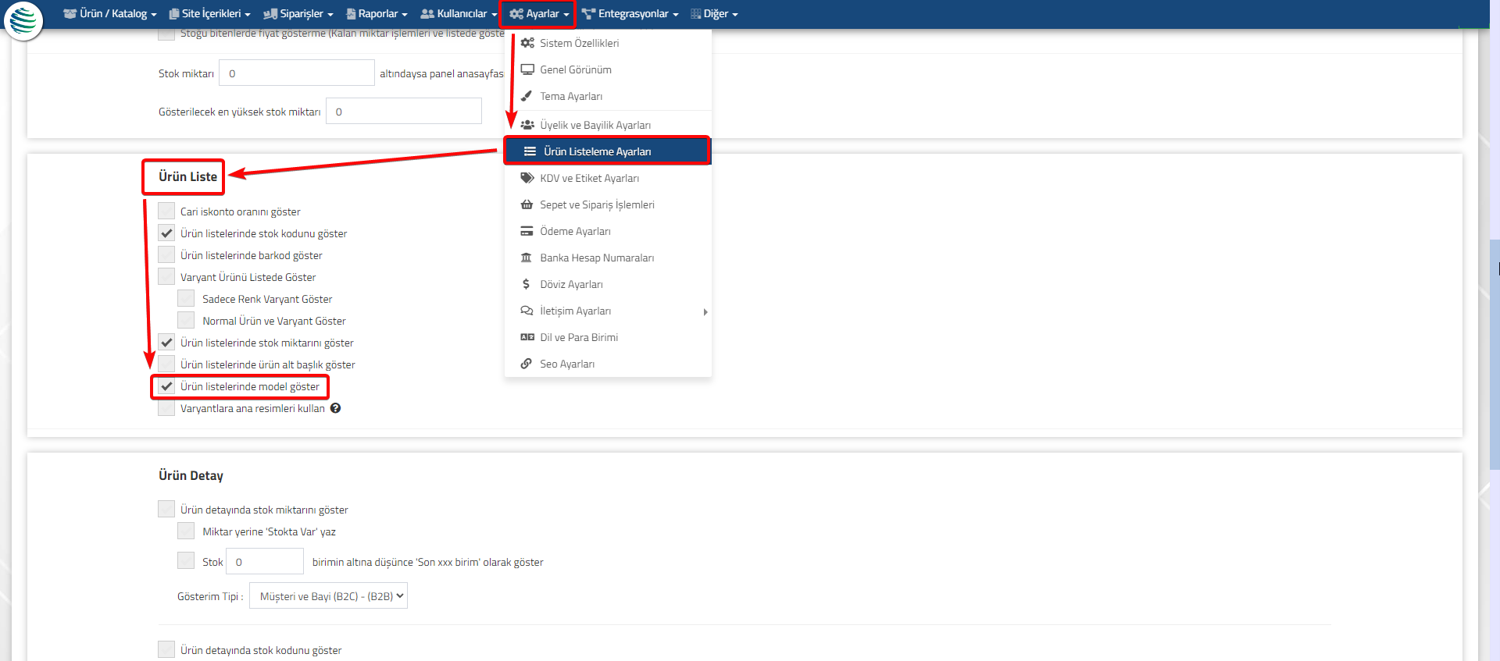Check Sadece Renk Varyant Göster
The image size is (1500, 661).
click(x=186, y=298)
